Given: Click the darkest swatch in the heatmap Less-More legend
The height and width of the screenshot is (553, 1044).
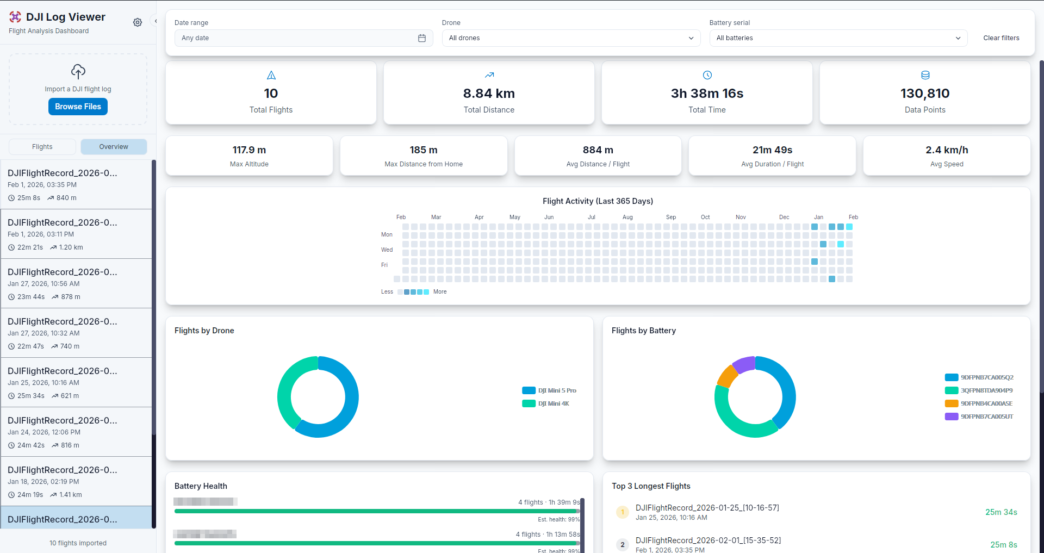Looking at the screenshot, I should 407,292.
